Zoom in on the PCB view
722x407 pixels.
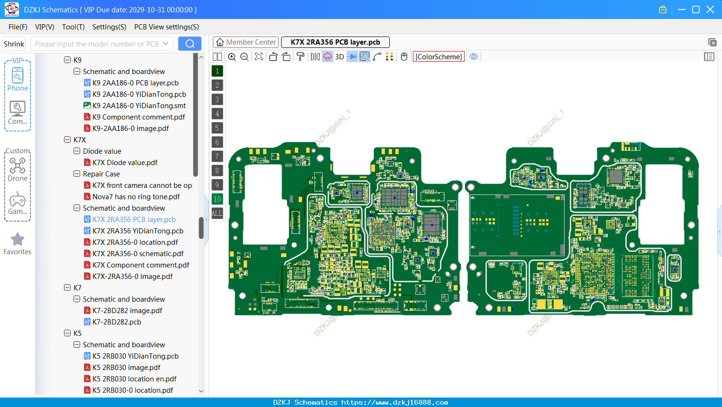coord(232,57)
